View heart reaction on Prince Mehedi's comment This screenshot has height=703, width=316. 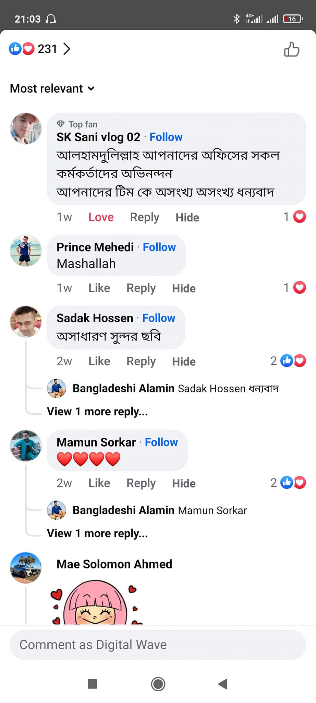pos(295,288)
